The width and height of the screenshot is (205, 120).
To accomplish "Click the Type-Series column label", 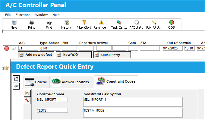I will [x=49, y=43].
